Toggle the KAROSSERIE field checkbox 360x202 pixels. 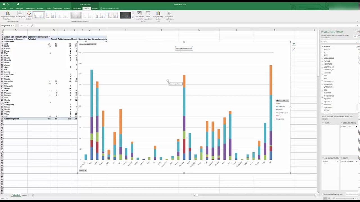pyautogui.click(x=323, y=58)
